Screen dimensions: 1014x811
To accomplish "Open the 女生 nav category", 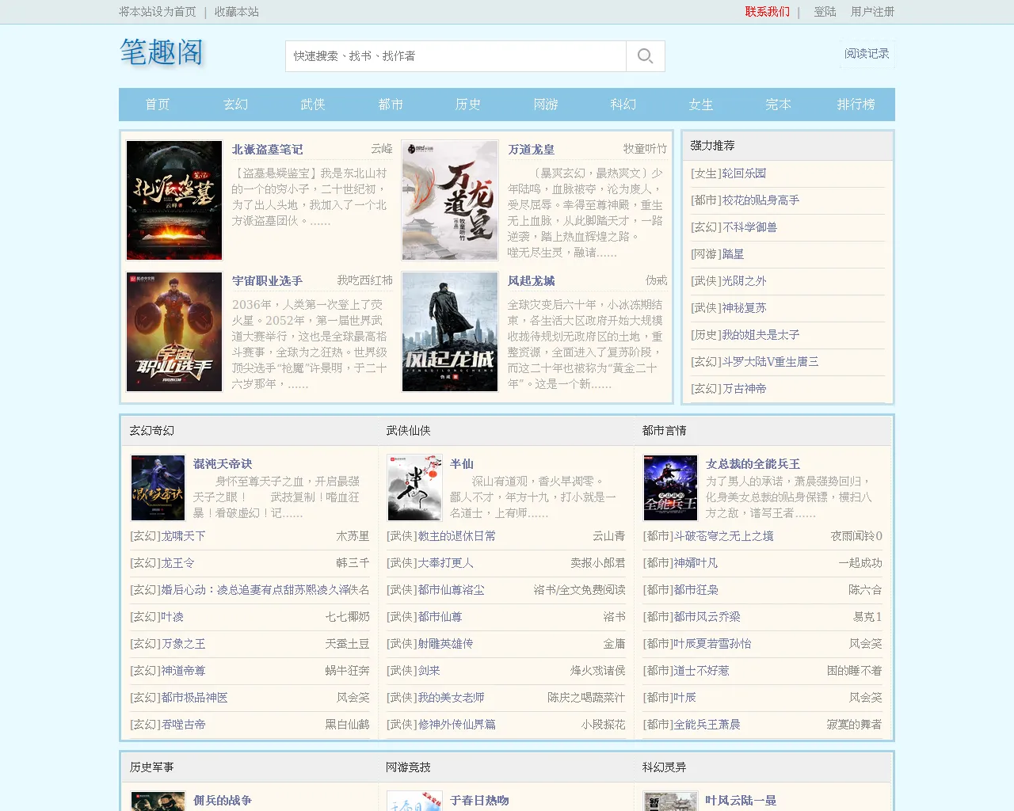I will 701,105.
